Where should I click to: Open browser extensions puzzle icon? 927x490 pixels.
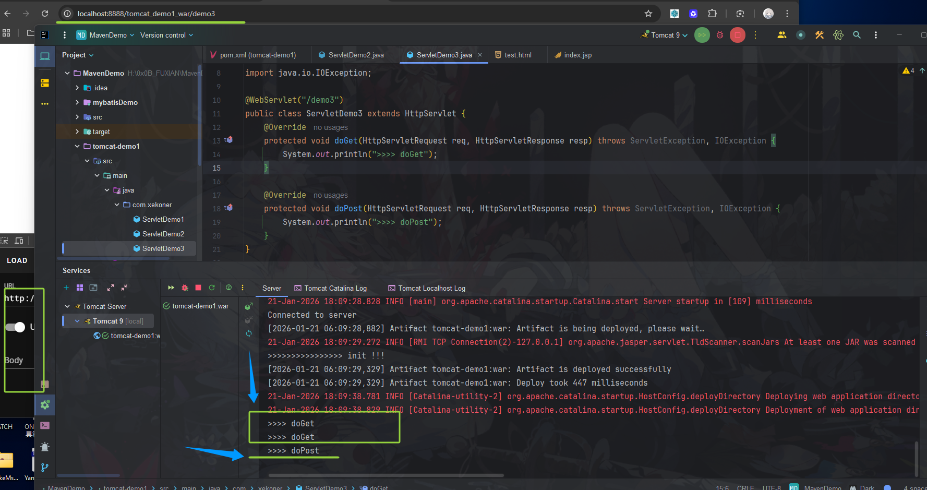click(713, 14)
